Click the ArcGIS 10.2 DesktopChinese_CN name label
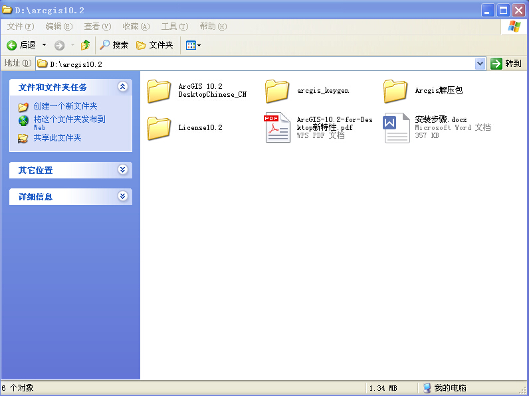The height and width of the screenshot is (396, 529). click(x=213, y=90)
